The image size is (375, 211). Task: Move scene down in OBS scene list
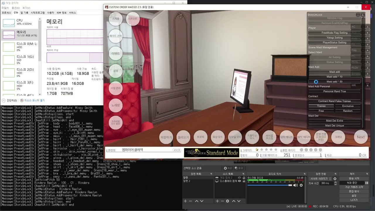point(202,201)
